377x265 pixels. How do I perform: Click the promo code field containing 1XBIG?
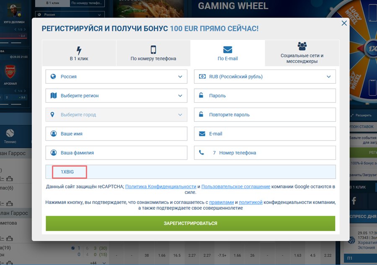pyautogui.click(x=191, y=172)
